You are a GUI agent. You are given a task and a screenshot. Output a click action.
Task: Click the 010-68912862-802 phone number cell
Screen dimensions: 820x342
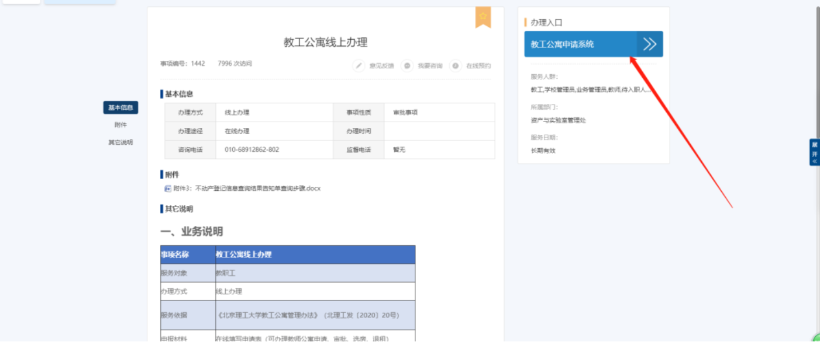point(252,149)
